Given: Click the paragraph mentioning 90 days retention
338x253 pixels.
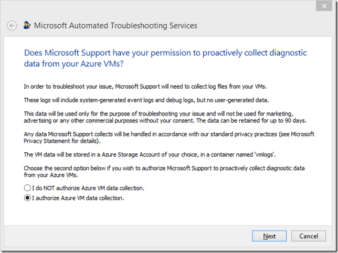Looking at the screenshot, I should coord(165,117).
